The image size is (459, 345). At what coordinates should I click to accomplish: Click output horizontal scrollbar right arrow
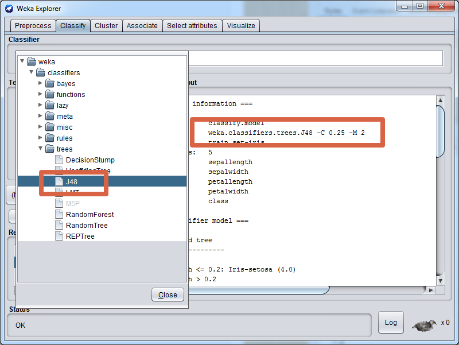pos(431,290)
